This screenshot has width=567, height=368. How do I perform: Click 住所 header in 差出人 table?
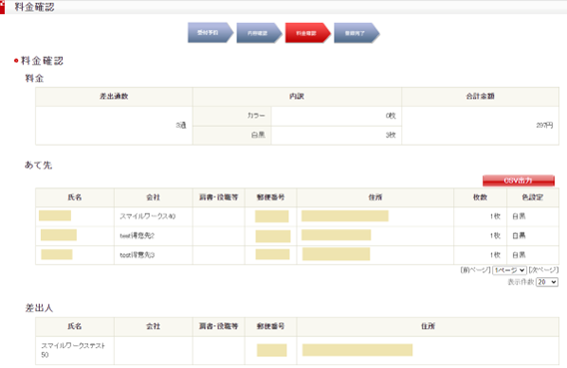click(428, 326)
